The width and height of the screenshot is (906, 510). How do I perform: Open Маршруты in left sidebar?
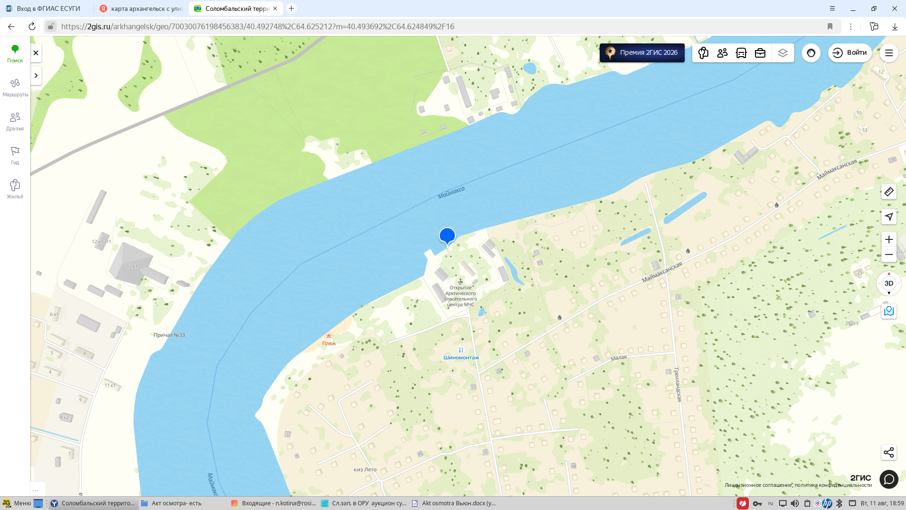[x=15, y=88]
